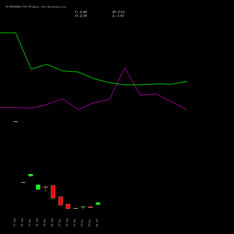Image resolution: width=234 pixels, height=234 pixels.
Task: Click the 24 Aug date label
Action: (37, 222)
